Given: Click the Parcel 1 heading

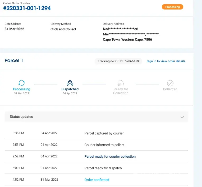Looking at the screenshot, I should [x=14, y=60].
